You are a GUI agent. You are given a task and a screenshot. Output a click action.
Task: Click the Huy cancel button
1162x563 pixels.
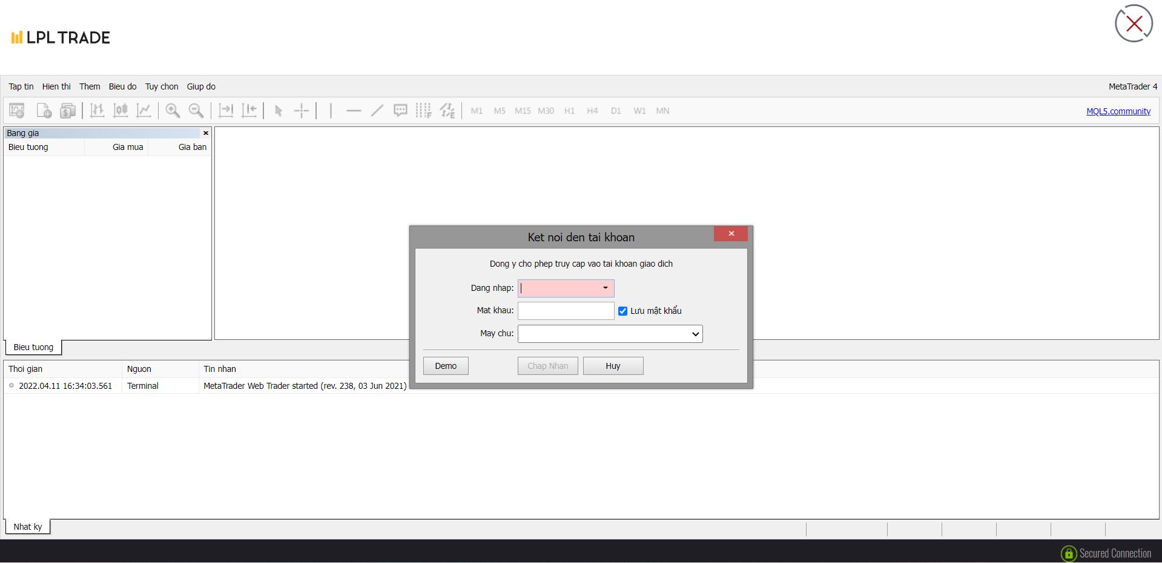(613, 366)
